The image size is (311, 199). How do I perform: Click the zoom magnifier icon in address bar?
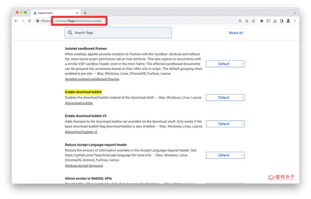point(240,21)
